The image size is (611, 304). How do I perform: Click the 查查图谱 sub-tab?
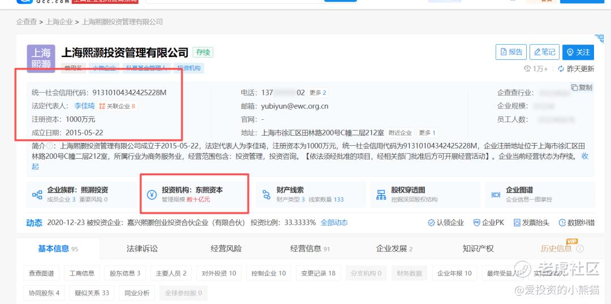pyautogui.click(x=41, y=273)
